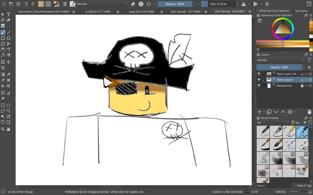
Task: Hide the Background layer
Action: click(259, 86)
